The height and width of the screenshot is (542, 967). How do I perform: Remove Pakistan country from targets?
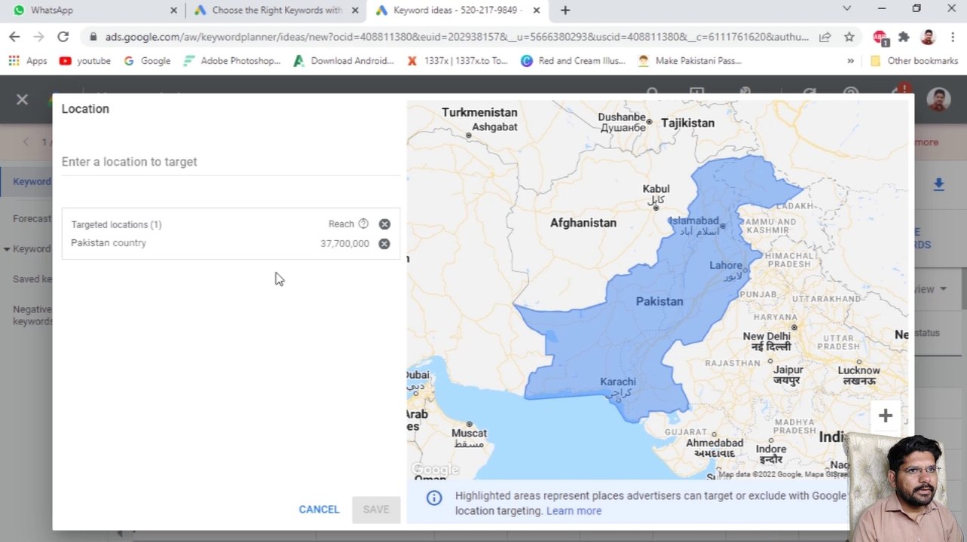click(x=384, y=243)
